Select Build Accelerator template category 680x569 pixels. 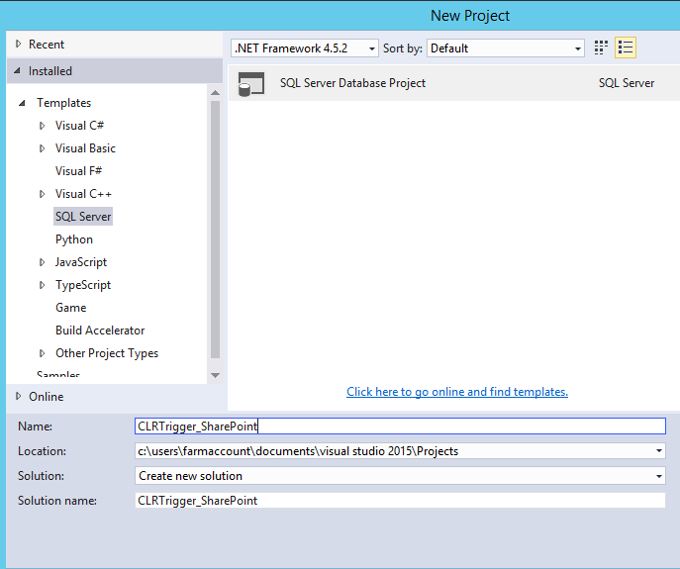pos(100,331)
